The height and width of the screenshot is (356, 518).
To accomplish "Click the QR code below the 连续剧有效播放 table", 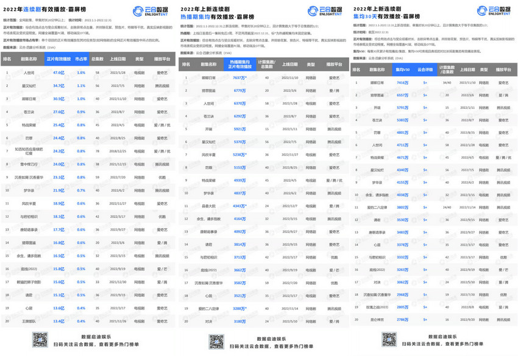I will [x=40, y=340].
